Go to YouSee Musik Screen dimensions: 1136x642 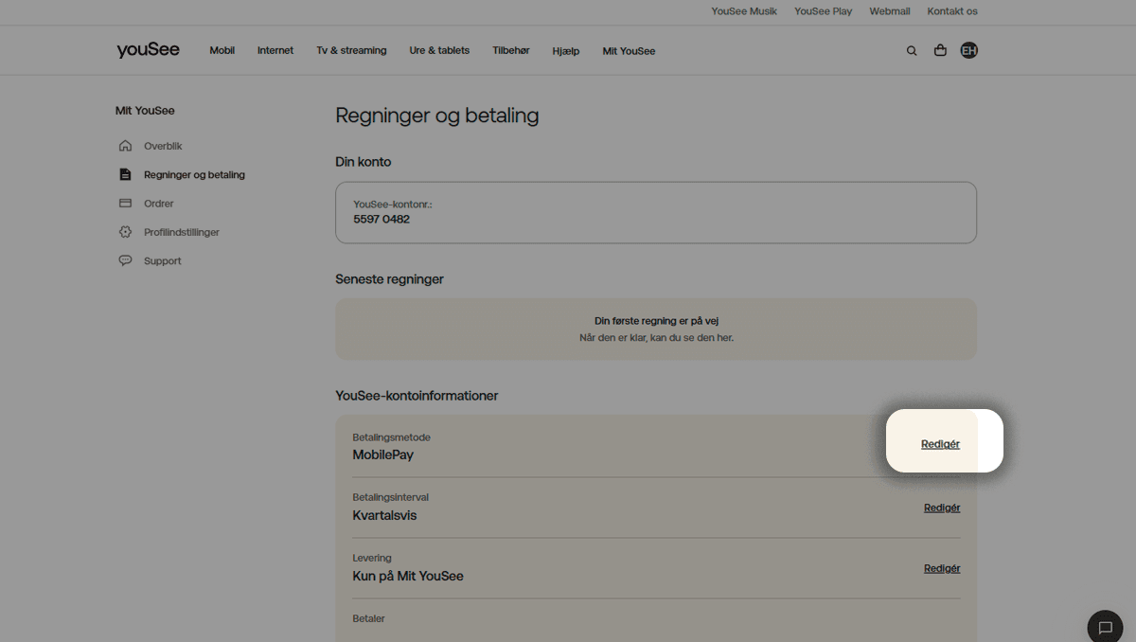[x=744, y=11]
